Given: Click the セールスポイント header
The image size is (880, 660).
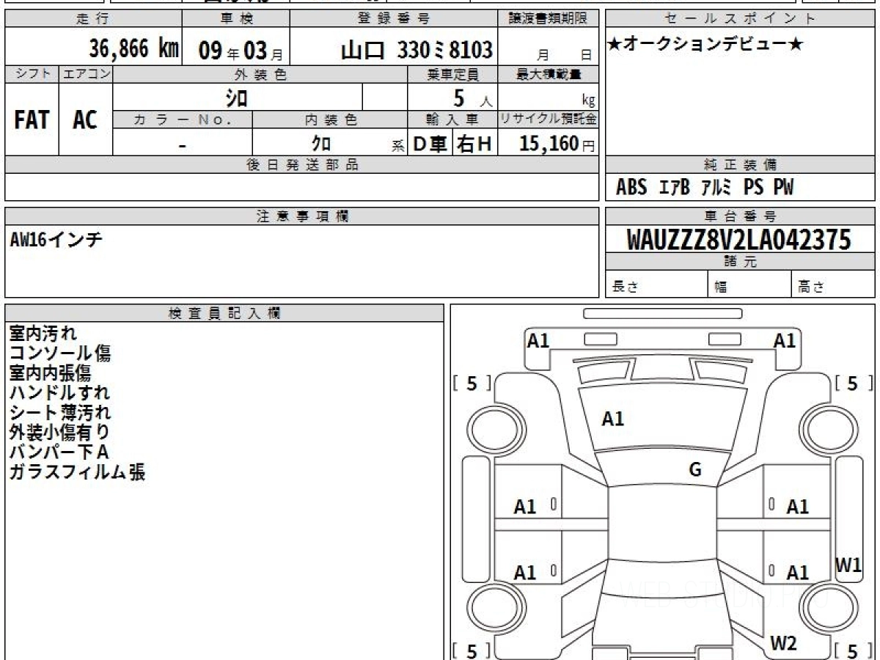Looking at the screenshot, I should tap(740, 19).
